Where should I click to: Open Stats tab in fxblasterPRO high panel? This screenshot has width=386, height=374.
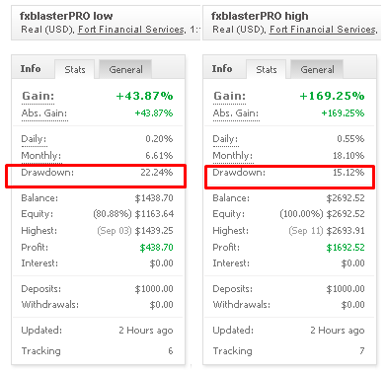(267, 69)
